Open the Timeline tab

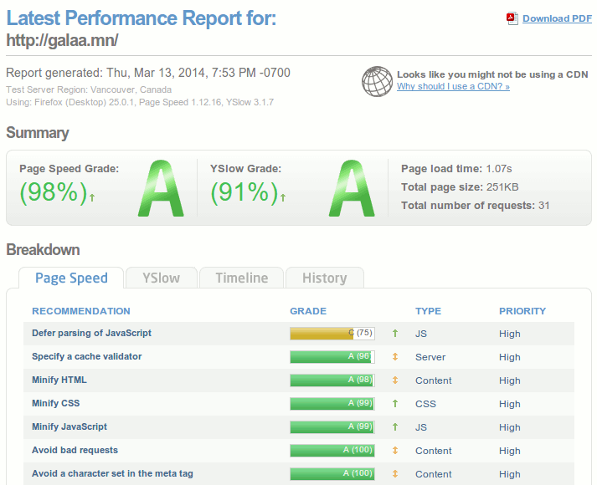click(x=241, y=278)
